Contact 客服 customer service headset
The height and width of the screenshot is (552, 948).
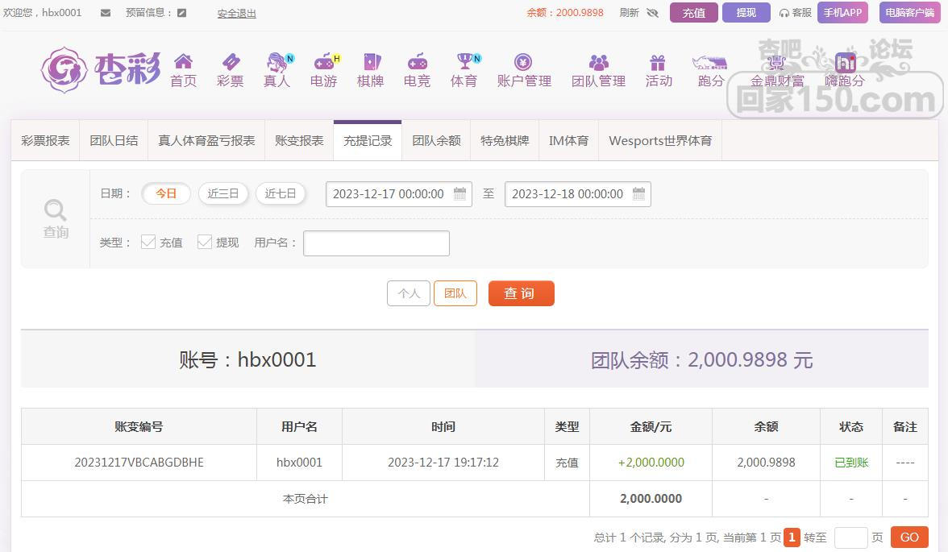click(795, 13)
